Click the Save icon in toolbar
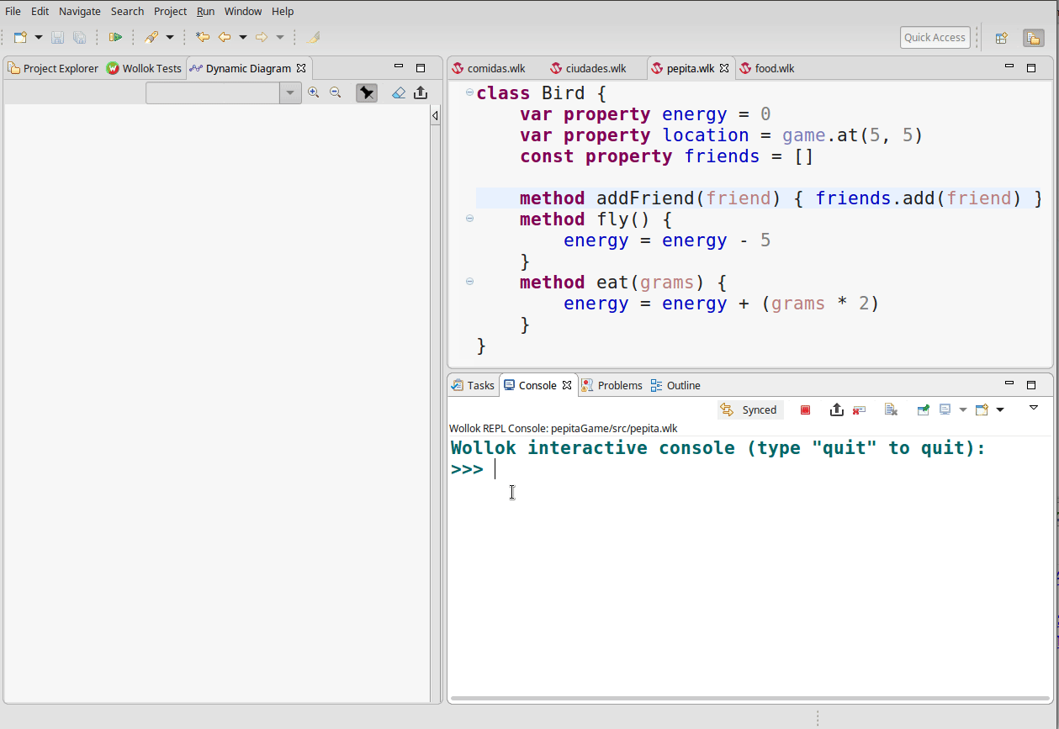 point(58,37)
